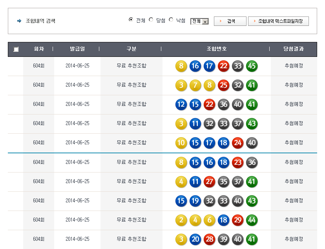
Task: Click the 발급일 column header
Action: pos(77,49)
